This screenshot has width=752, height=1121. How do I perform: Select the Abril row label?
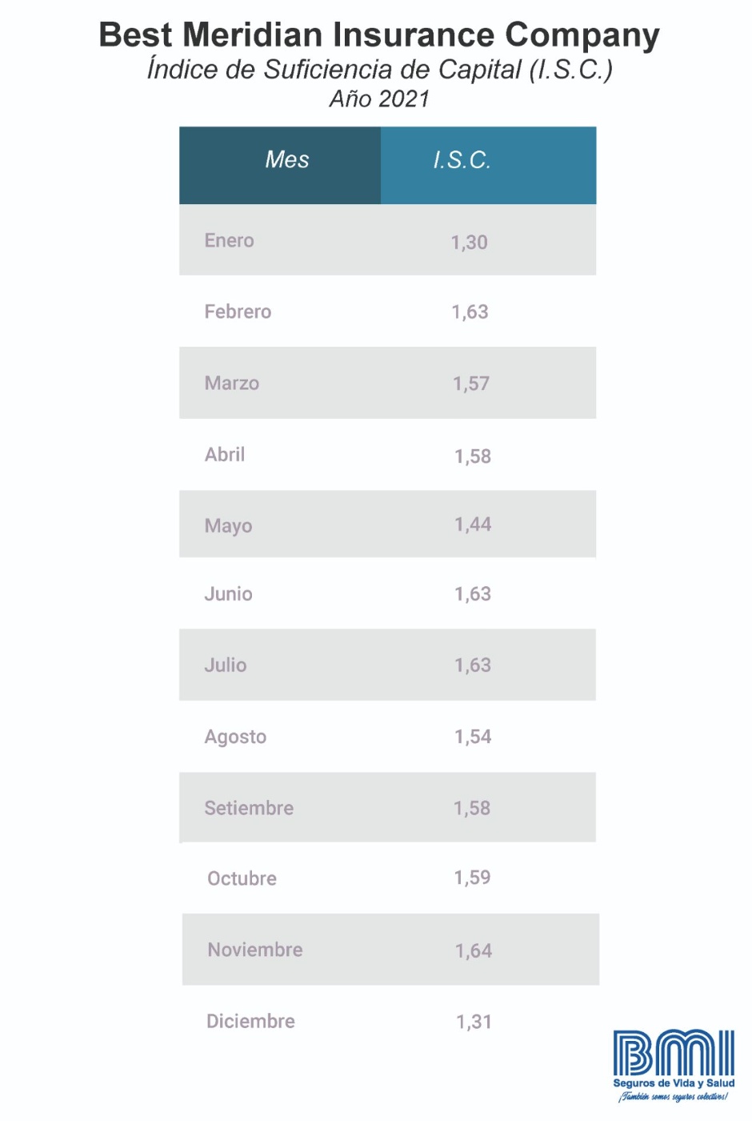225,455
